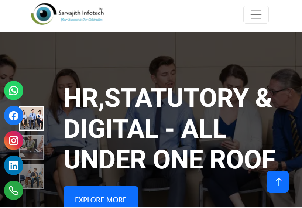Visit the Facebook page icon
The image size is (302, 208).
[x=14, y=116]
